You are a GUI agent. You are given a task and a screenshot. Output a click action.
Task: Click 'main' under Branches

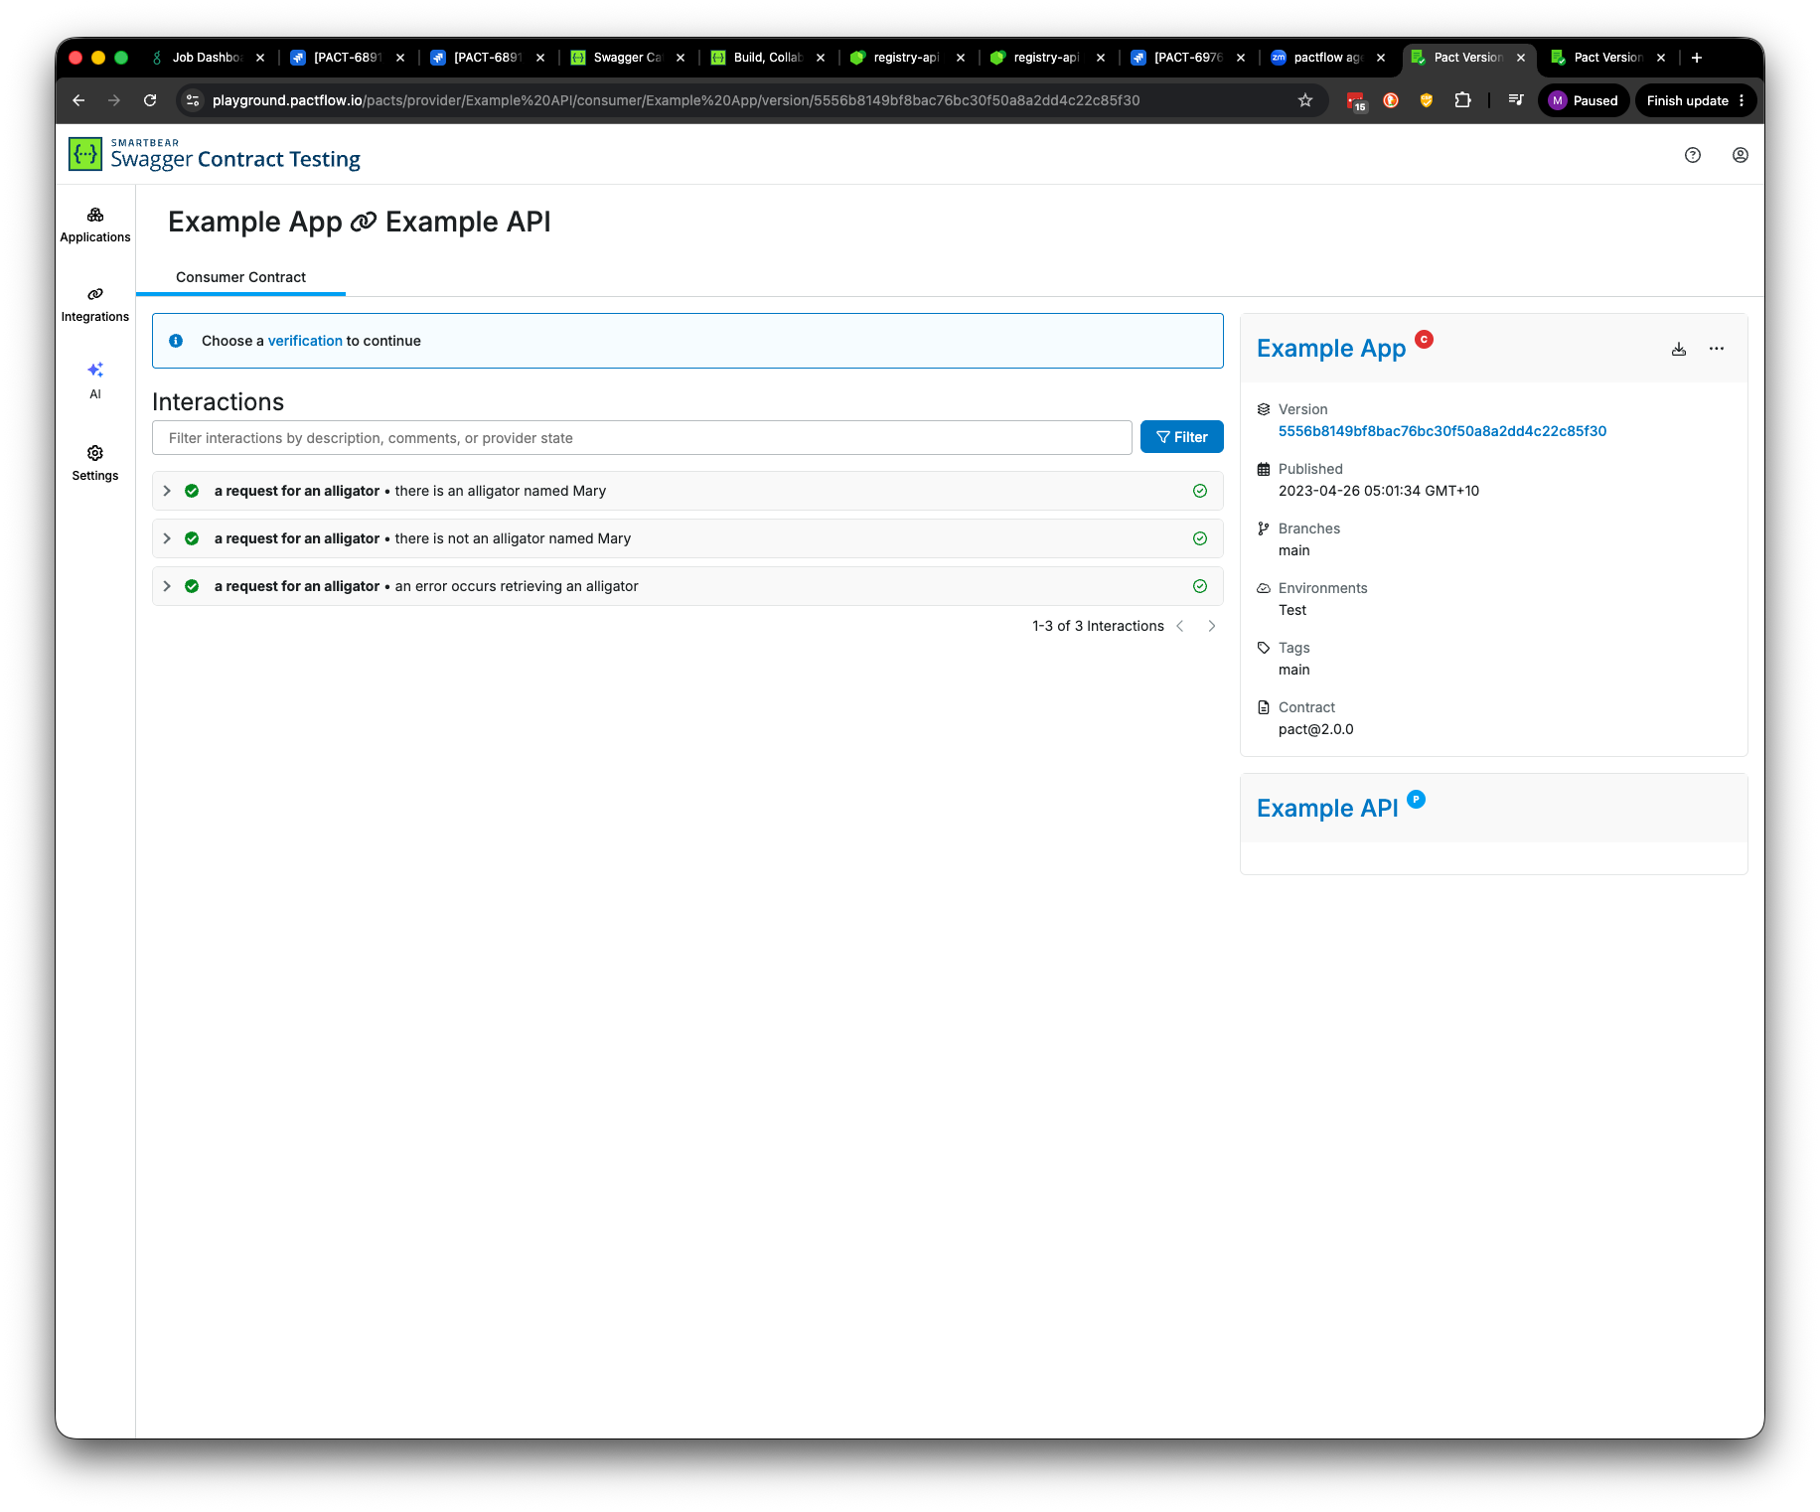click(x=1294, y=550)
